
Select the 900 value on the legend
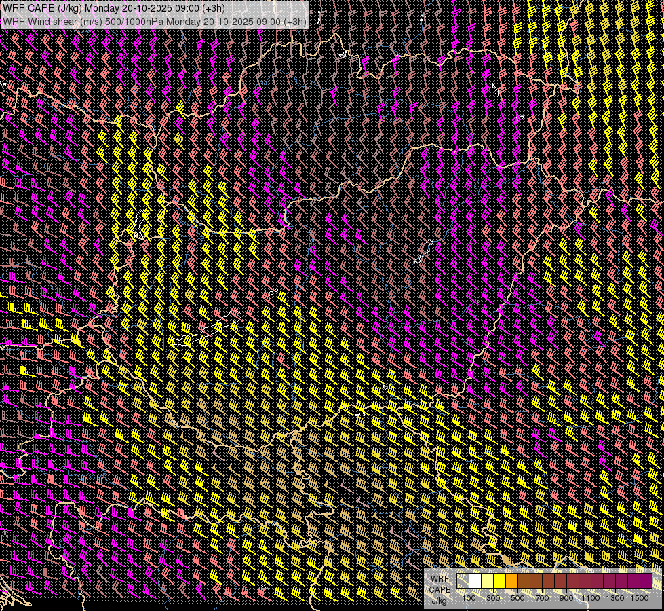(566, 598)
